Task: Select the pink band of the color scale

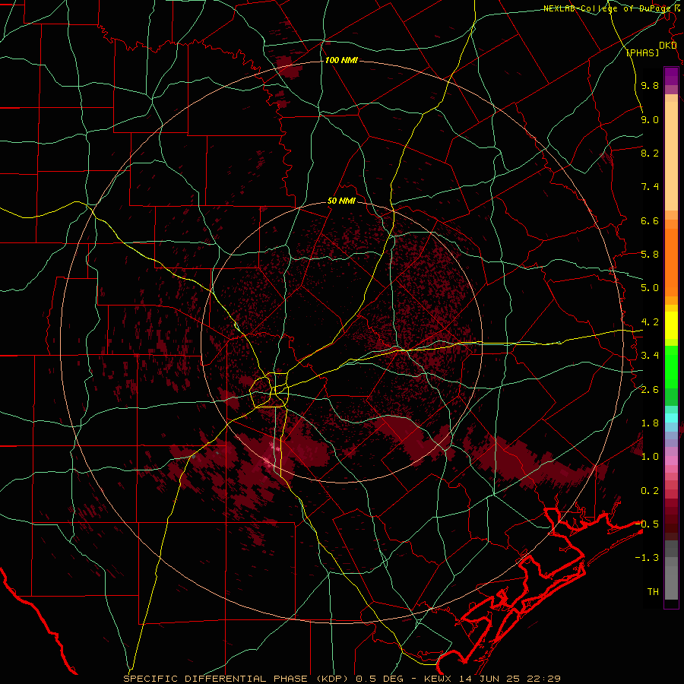Action: [671, 461]
